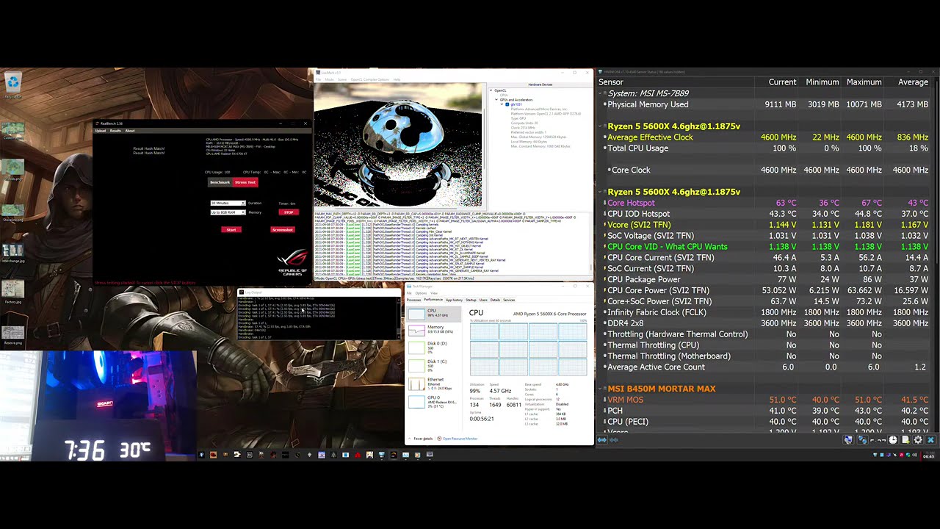Click HWiNFO expand columns arrow icon
The height and width of the screenshot is (529, 940).
(601, 439)
